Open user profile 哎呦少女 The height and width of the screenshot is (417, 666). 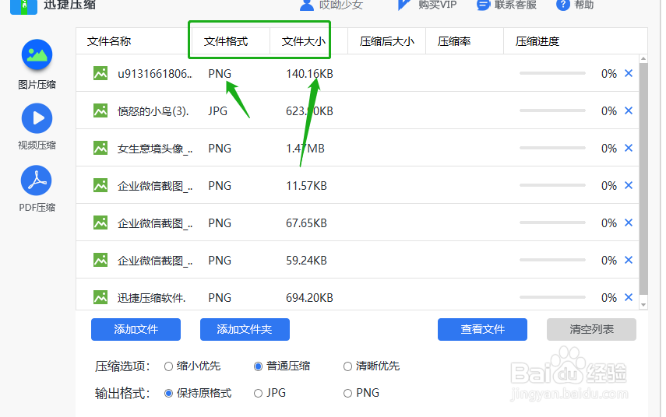(331, 5)
